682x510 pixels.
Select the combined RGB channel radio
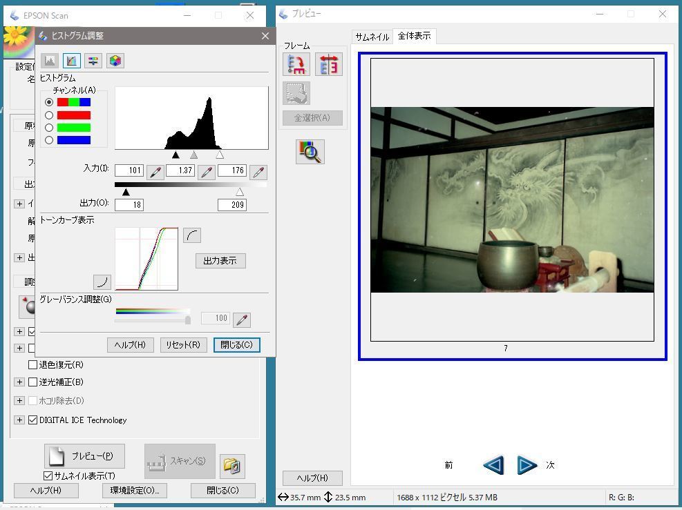click(49, 102)
